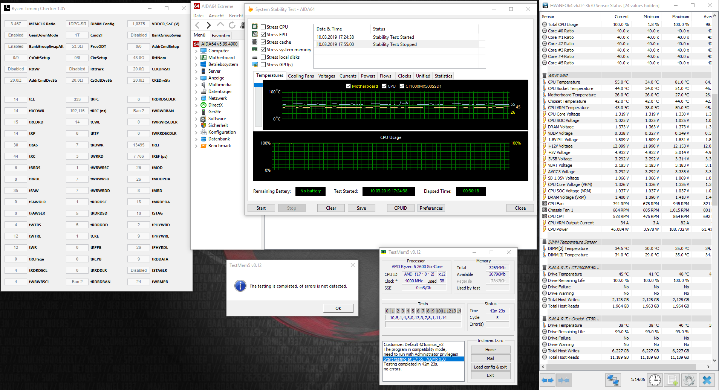Screen dimensions: 719x390
Task: Toggle the Motherboard temperature graph checkbox
Action: click(348, 86)
